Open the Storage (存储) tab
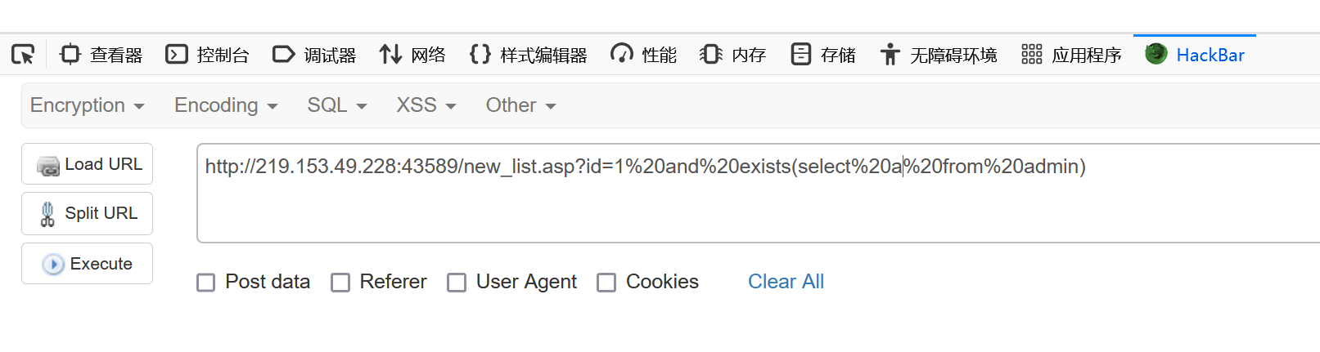This screenshot has width=1320, height=352. pos(823,55)
